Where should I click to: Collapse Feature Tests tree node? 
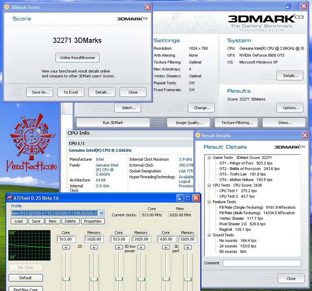pos(209,202)
